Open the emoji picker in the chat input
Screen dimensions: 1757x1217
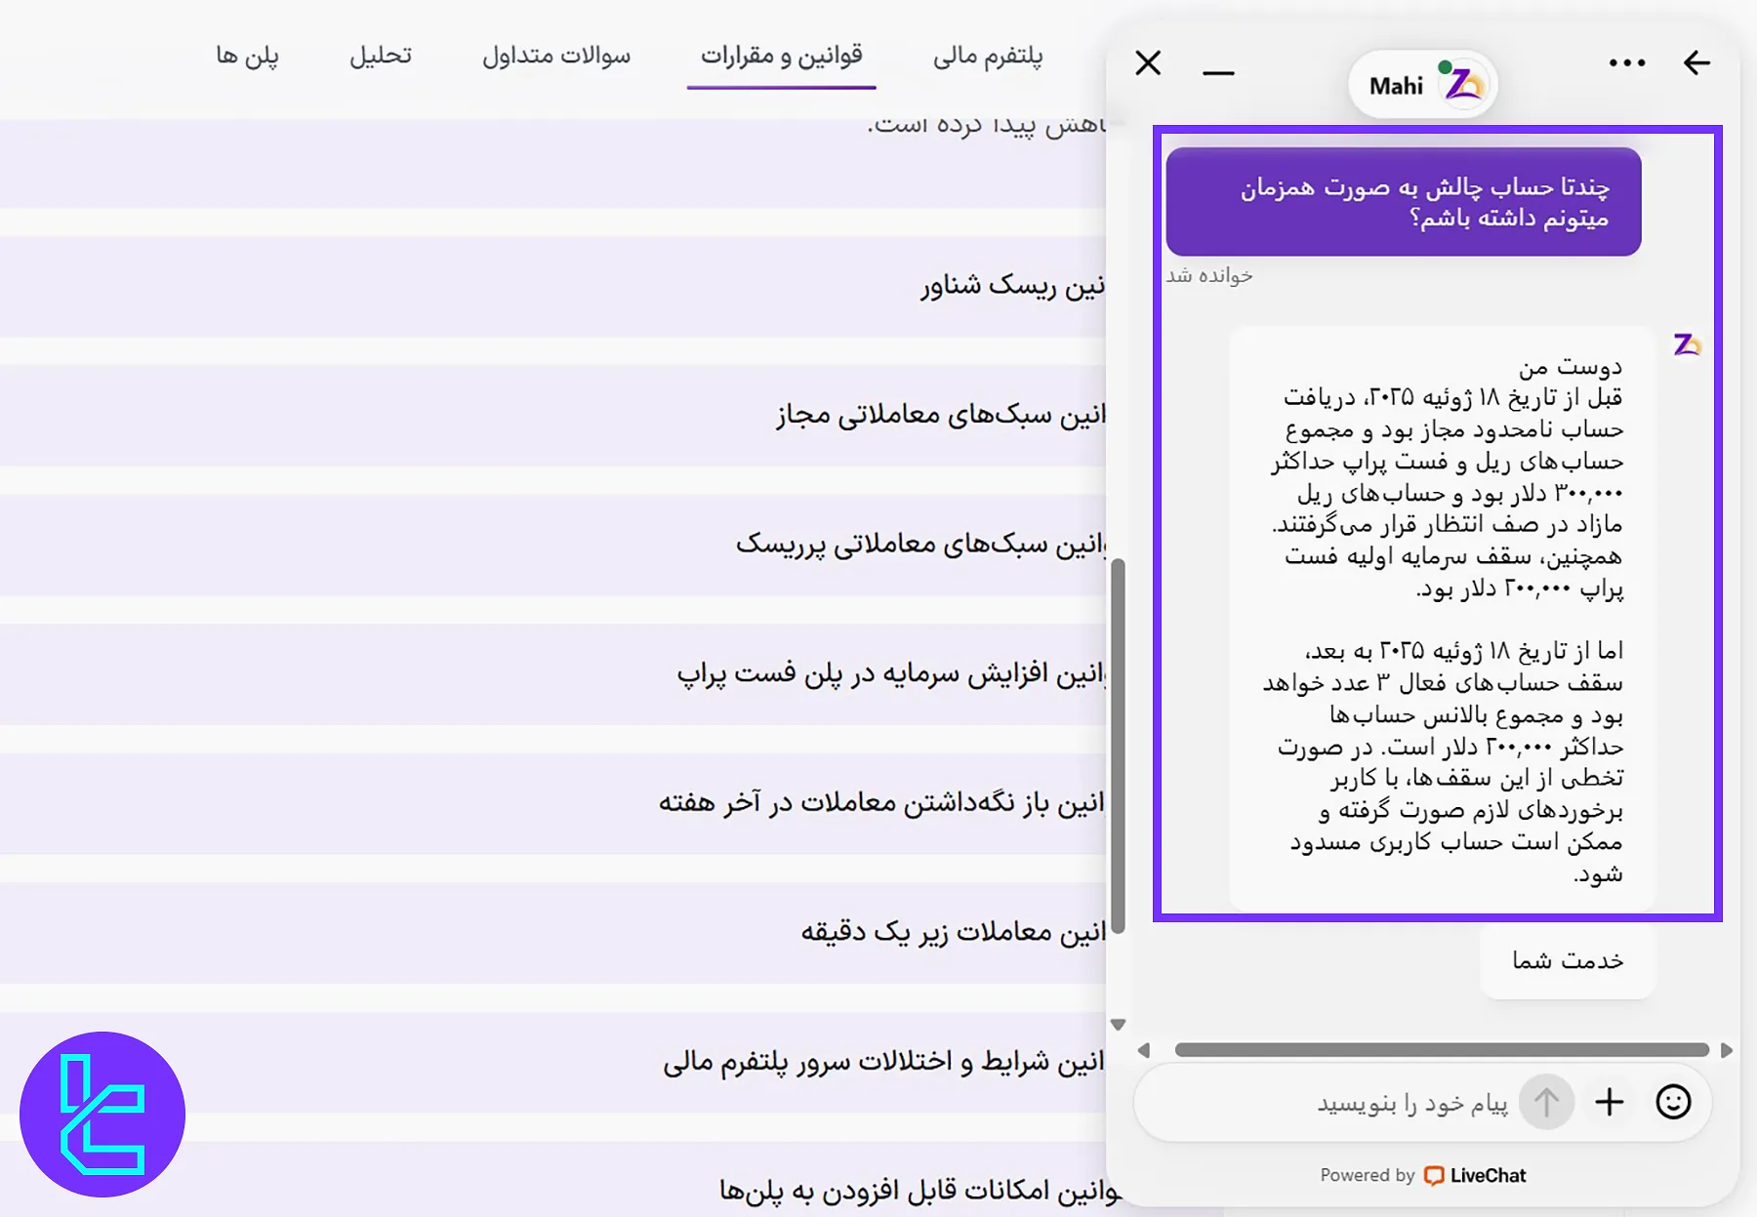click(x=1672, y=1102)
